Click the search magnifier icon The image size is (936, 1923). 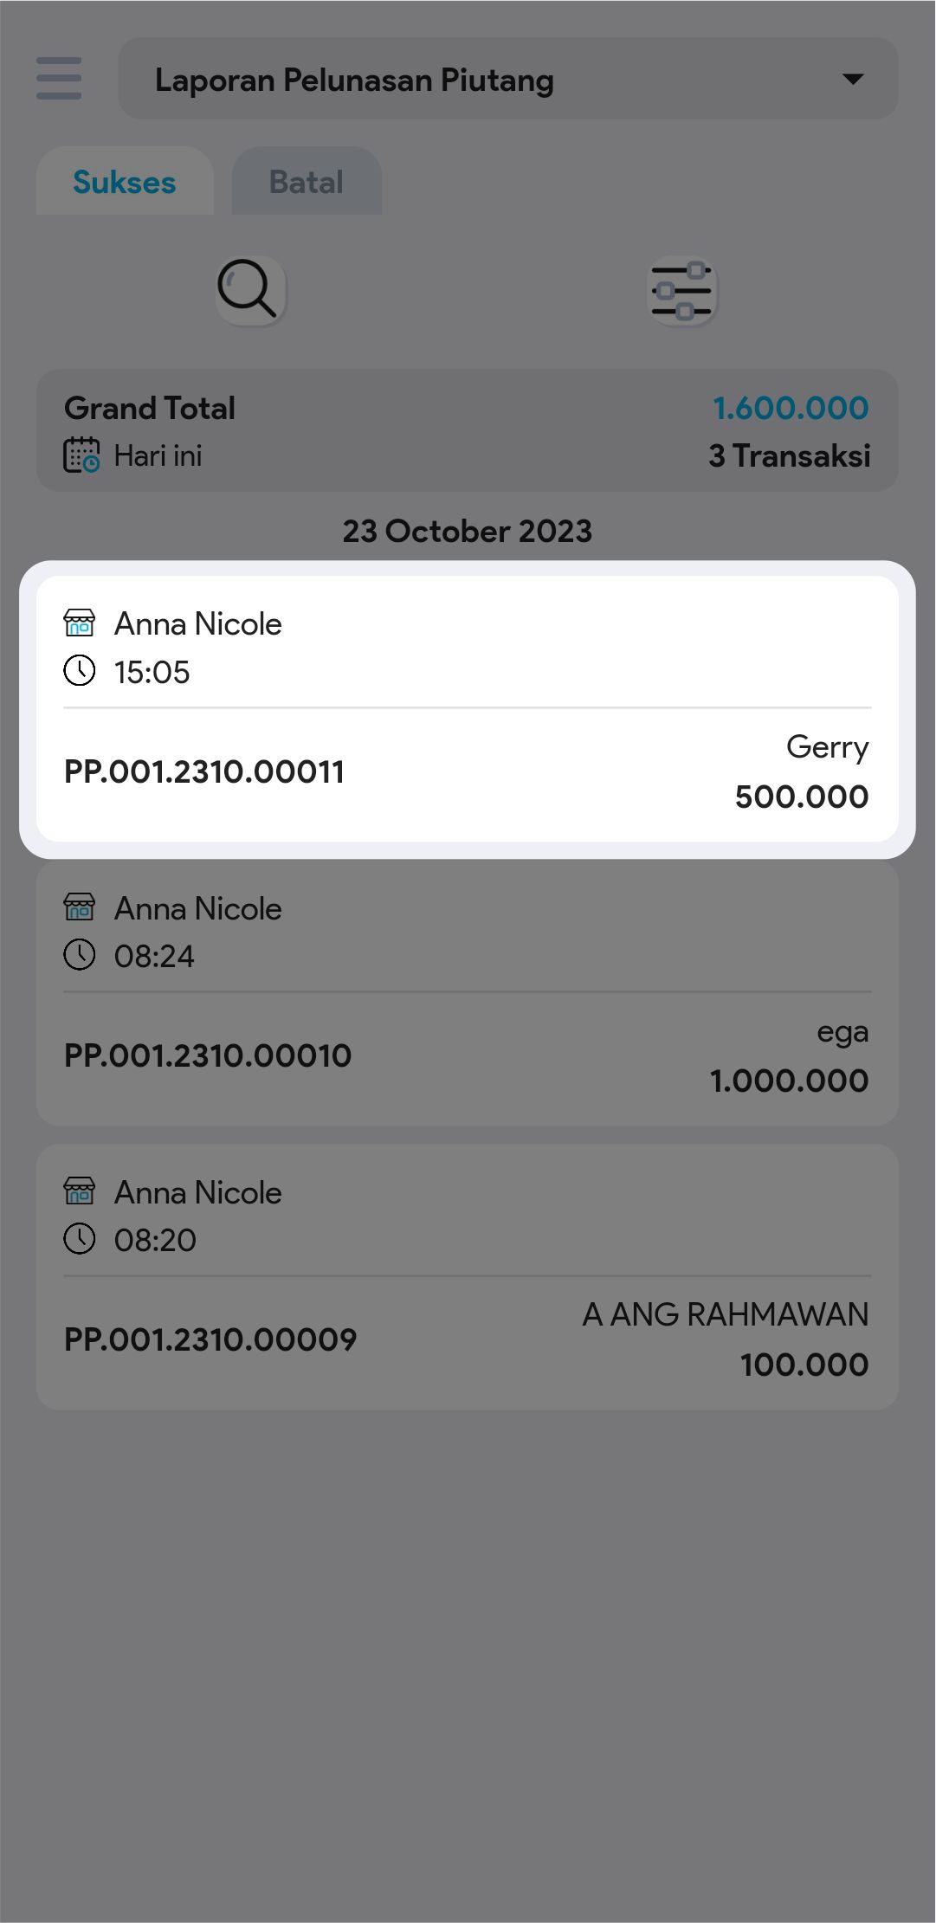coord(249,290)
